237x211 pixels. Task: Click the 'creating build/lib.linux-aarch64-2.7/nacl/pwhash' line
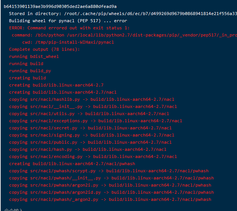(72, 164)
